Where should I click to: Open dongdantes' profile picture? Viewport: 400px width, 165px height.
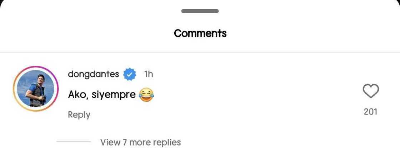pyautogui.click(x=36, y=89)
